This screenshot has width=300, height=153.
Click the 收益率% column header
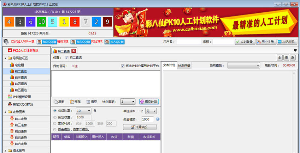coord(149,137)
